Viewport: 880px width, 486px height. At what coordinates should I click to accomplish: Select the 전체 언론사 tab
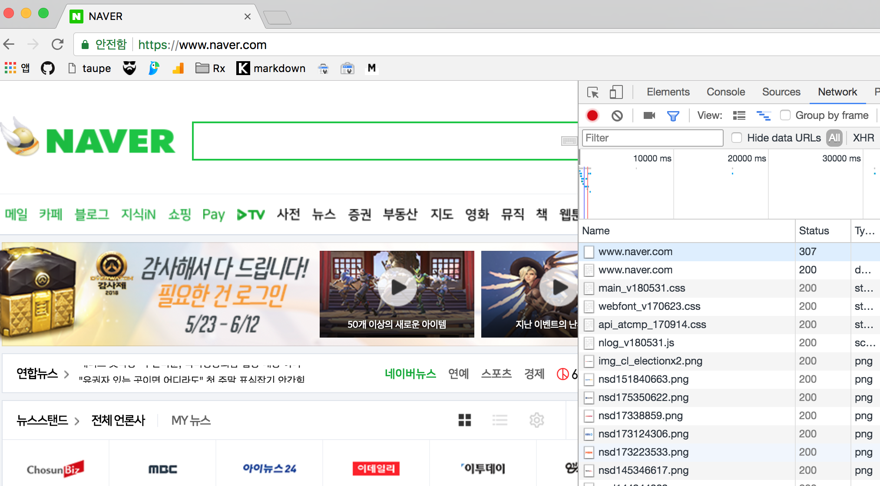point(118,420)
